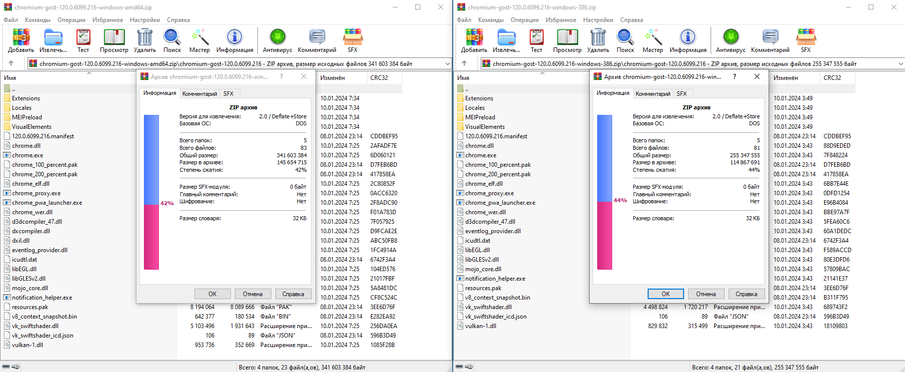This screenshot has width=905, height=372.
Task: Select v8_context_snapshot.bin in the 386 window
Action: (497, 298)
